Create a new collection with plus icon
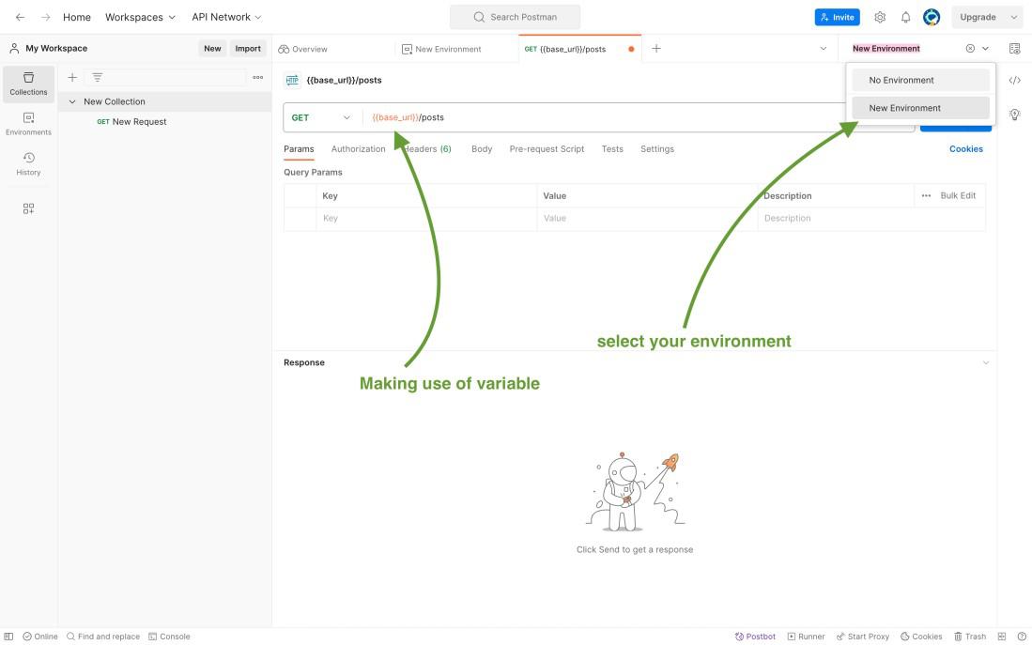Screen dimensions: 1032x645 click(72, 78)
